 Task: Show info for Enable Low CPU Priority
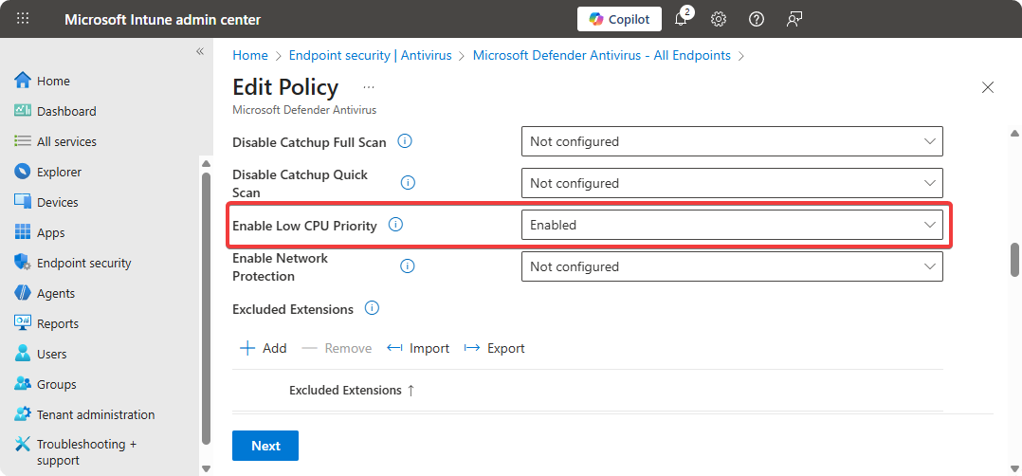click(396, 225)
